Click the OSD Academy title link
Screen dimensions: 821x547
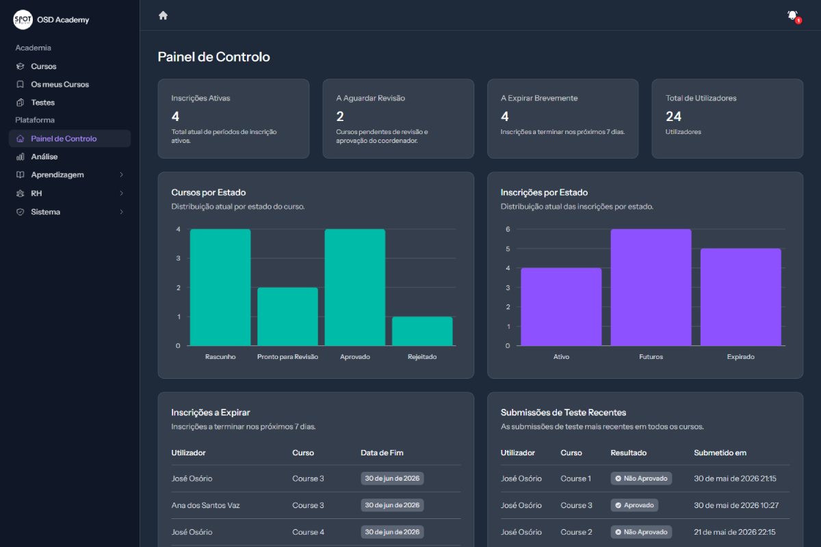point(63,20)
